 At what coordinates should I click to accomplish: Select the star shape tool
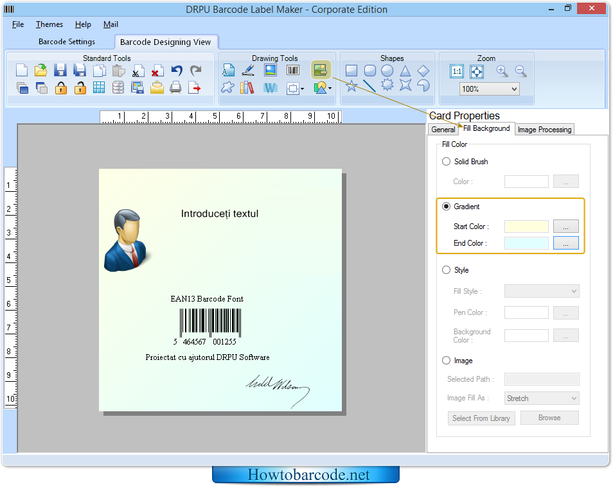coord(351,86)
